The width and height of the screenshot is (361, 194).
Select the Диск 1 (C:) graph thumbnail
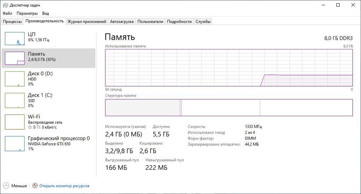point(15,101)
